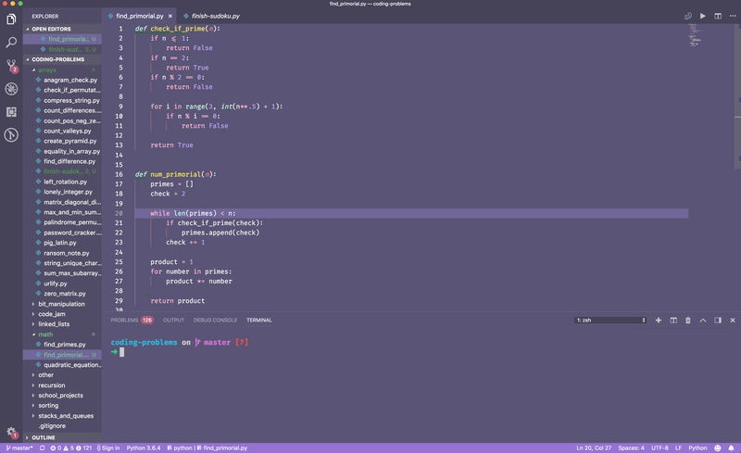Click the feedback smiley in status bar
The width and height of the screenshot is (741, 453).
coord(717,447)
